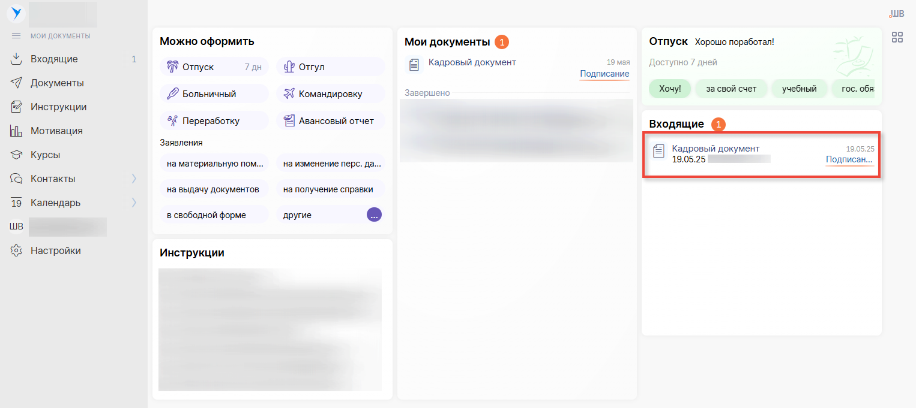Click the paper plane Documents icon

coord(16,83)
